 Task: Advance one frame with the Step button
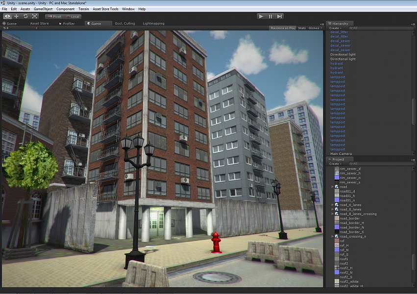click(279, 17)
